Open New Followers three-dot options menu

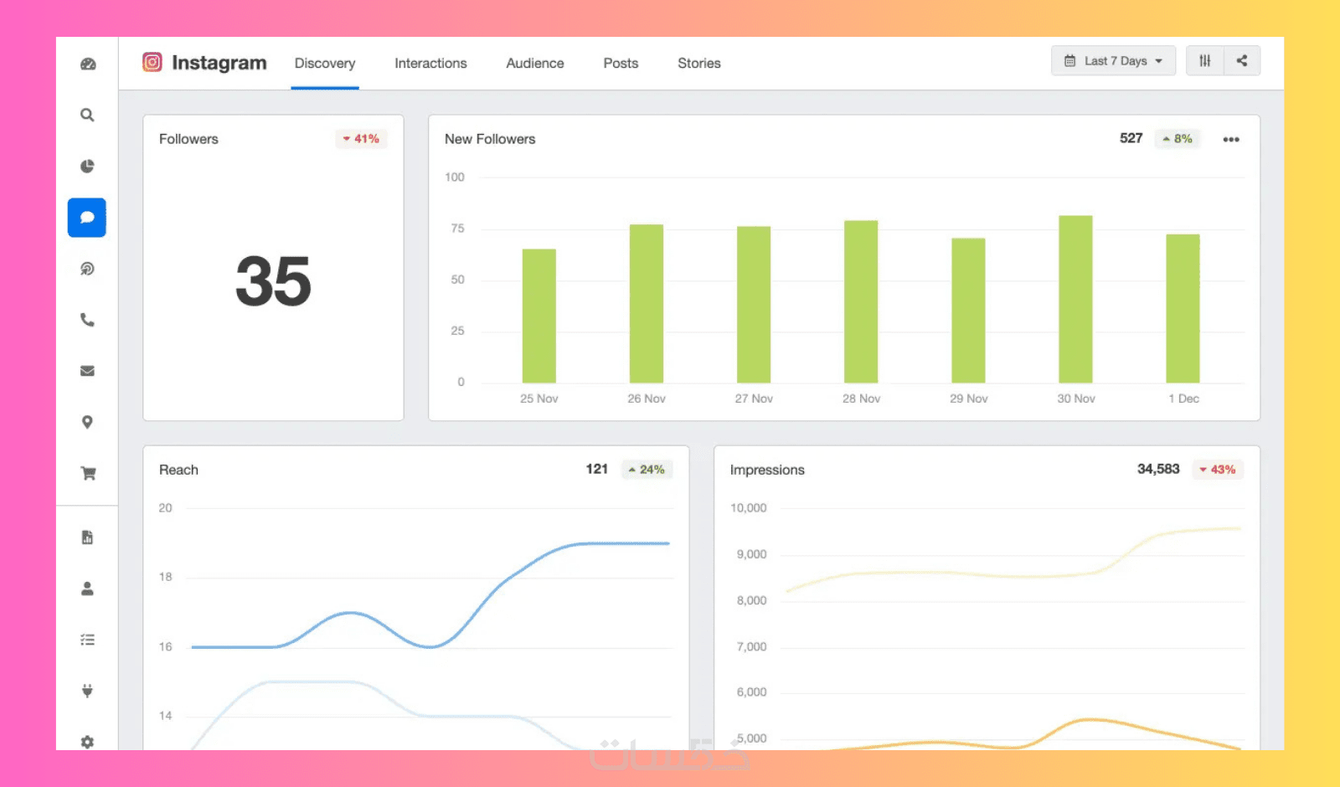(1230, 139)
